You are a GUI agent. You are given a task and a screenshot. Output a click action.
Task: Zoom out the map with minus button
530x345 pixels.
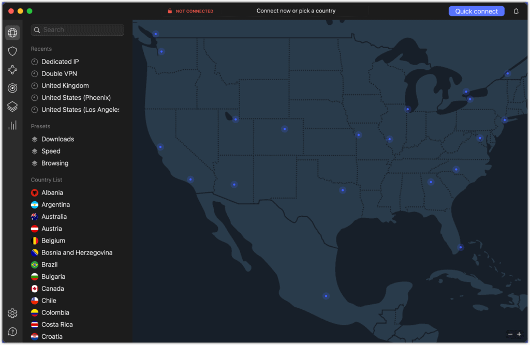[510, 334]
